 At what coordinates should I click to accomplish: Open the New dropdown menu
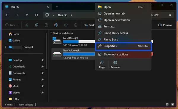[12, 25]
